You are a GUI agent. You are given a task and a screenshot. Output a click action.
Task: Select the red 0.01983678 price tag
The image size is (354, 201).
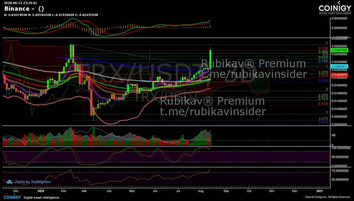point(338,75)
